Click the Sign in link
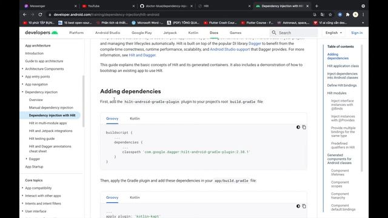Viewport: 388px width, 218px height. click(357, 33)
